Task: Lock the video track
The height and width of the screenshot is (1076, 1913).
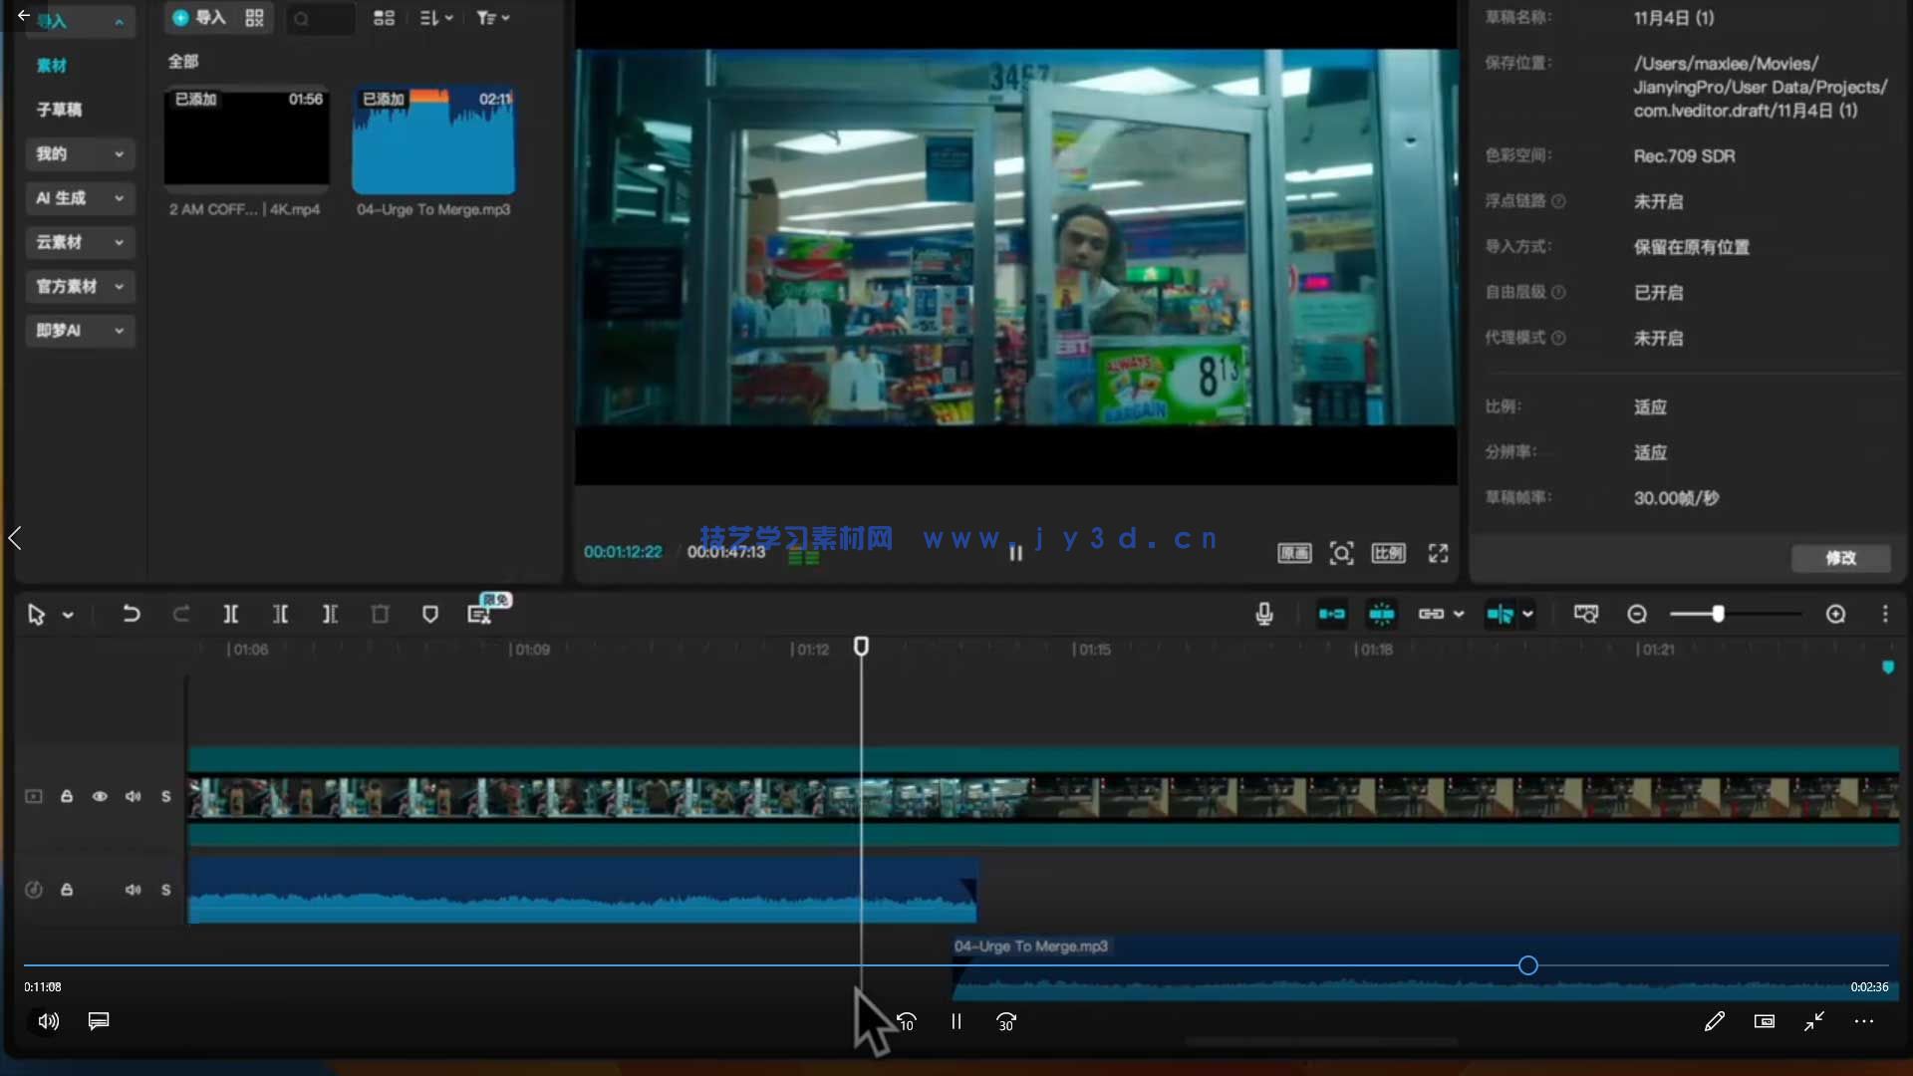Action: (x=67, y=796)
